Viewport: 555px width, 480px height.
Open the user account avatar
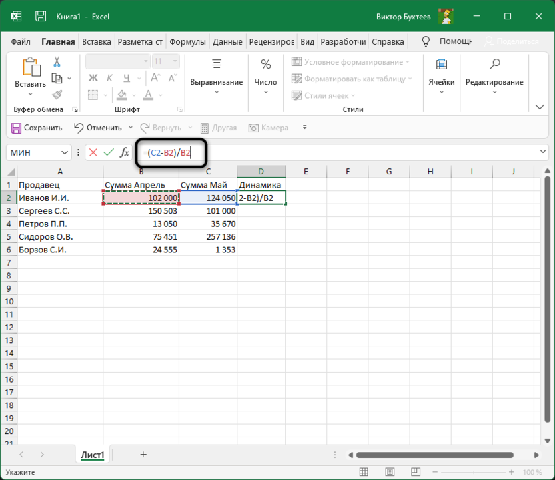[446, 16]
